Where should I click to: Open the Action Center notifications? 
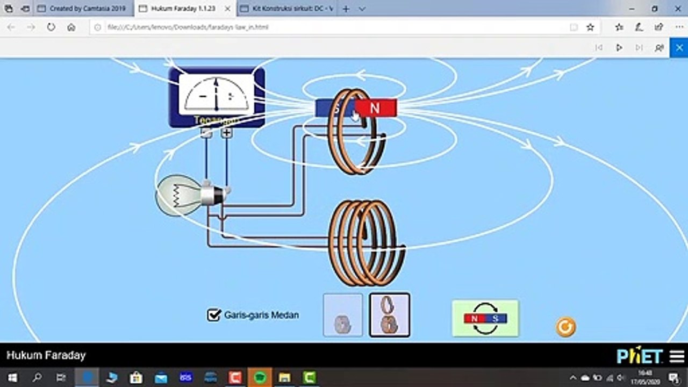(x=674, y=378)
